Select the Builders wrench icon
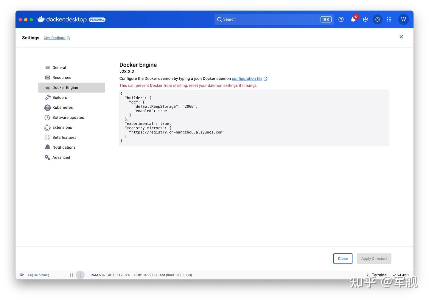 click(47, 97)
